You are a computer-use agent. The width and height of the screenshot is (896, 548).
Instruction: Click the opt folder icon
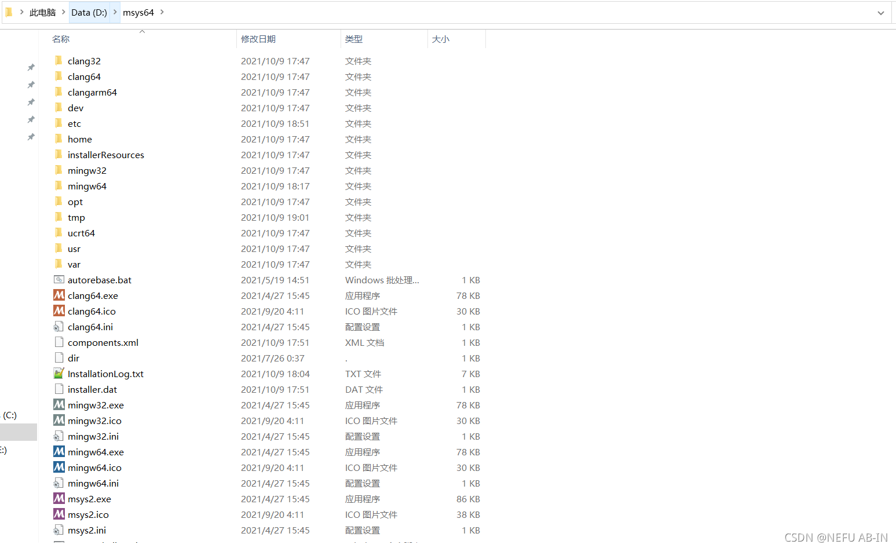[x=58, y=202]
